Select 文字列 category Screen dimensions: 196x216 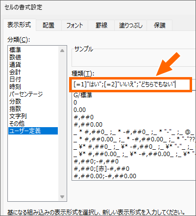click(33, 116)
